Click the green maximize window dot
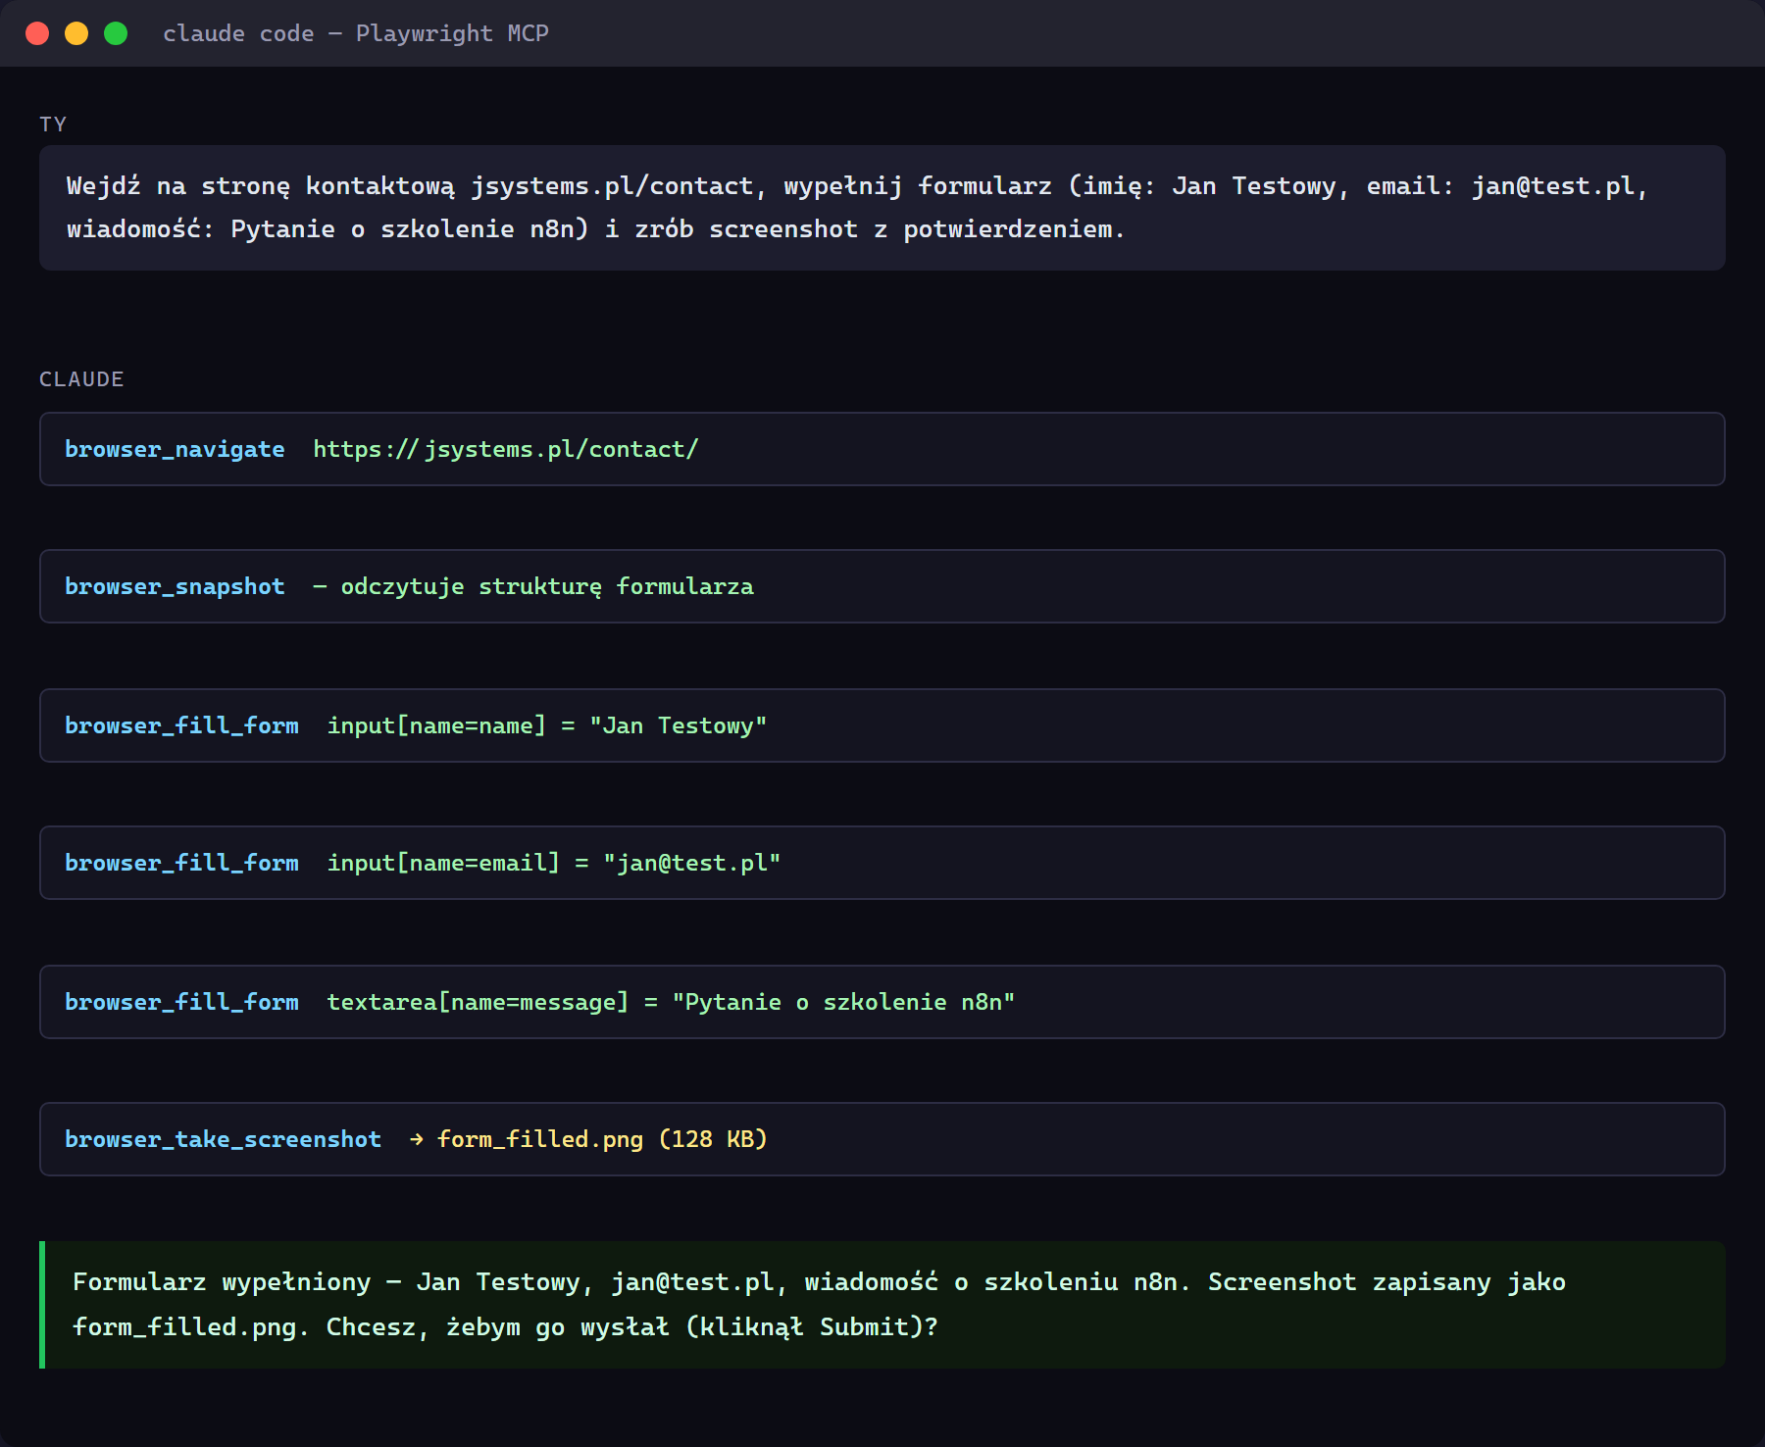 116,33
